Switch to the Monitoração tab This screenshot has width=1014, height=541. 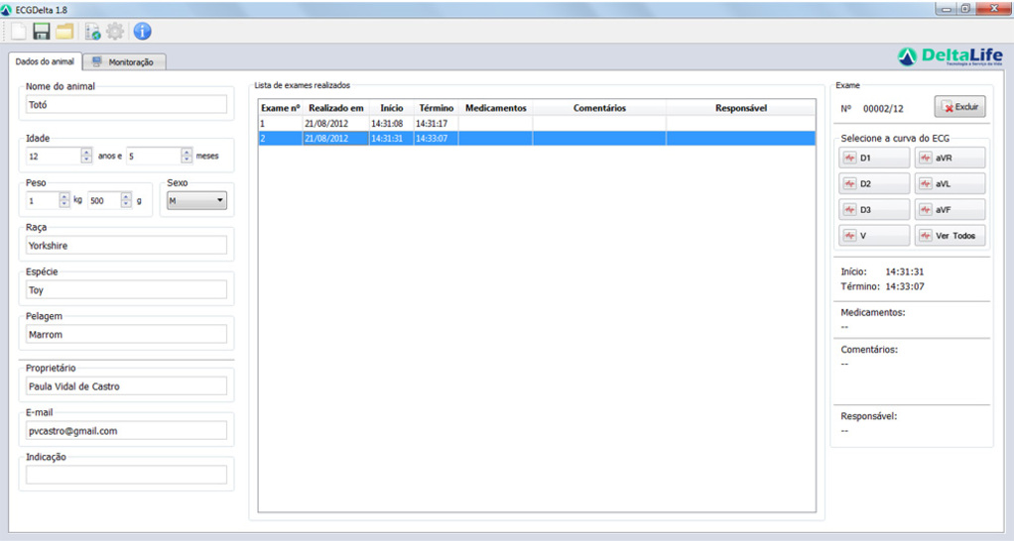[x=124, y=61]
